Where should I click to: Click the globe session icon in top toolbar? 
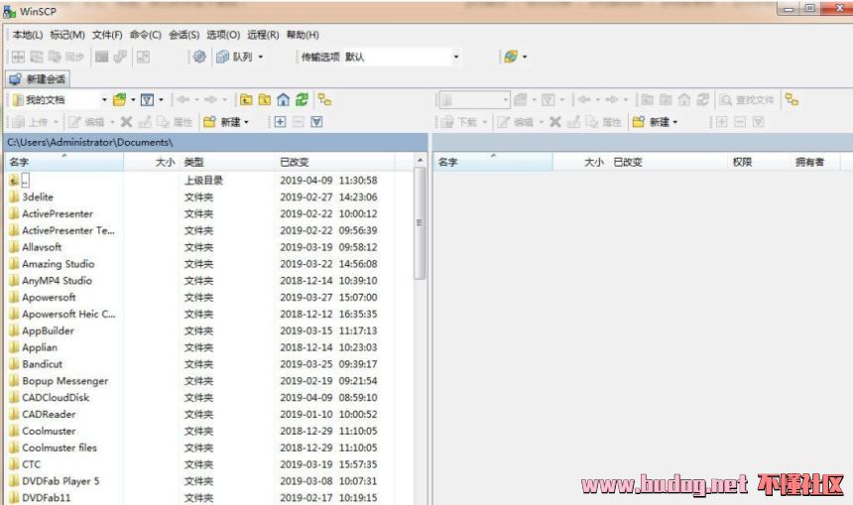[x=511, y=57]
